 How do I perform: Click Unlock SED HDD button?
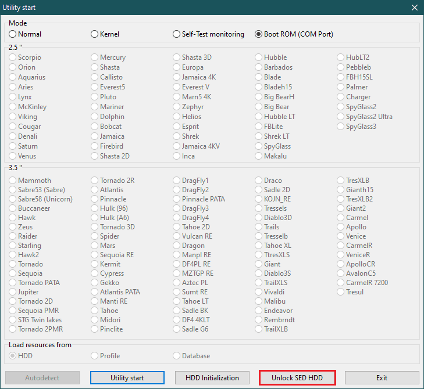pos(298,378)
